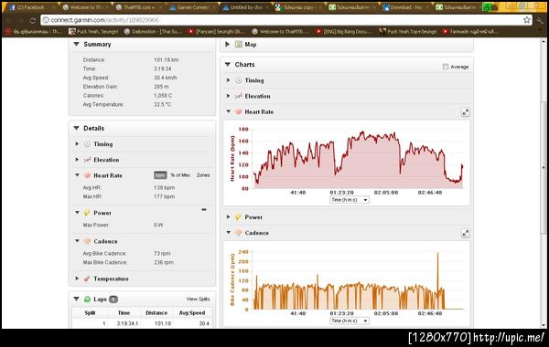Image resolution: width=549 pixels, height=347 pixels.
Task: Open the browser wrench menu
Action: [540, 20]
